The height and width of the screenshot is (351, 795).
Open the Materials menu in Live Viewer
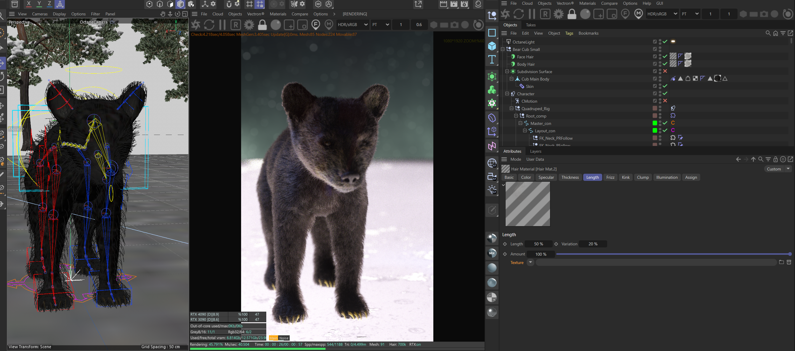pos(278,14)
